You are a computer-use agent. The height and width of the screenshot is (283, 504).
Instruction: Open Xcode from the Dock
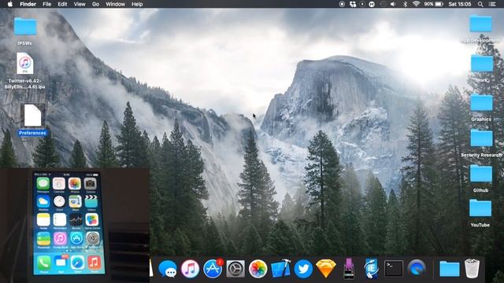pyautogui.click(x=280, y=269)
